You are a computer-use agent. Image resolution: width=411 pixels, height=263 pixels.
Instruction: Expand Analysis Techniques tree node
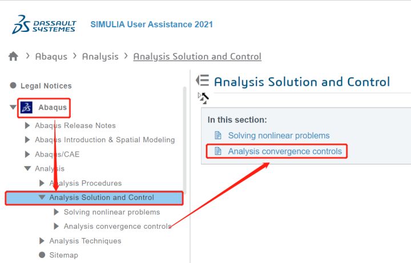click(42, 241)
